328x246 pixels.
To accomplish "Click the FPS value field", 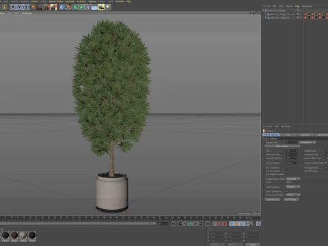I will (292, 151).
